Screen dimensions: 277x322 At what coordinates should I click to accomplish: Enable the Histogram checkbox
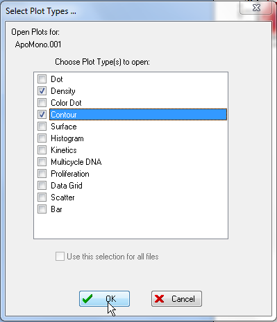[x=42, y=138]
